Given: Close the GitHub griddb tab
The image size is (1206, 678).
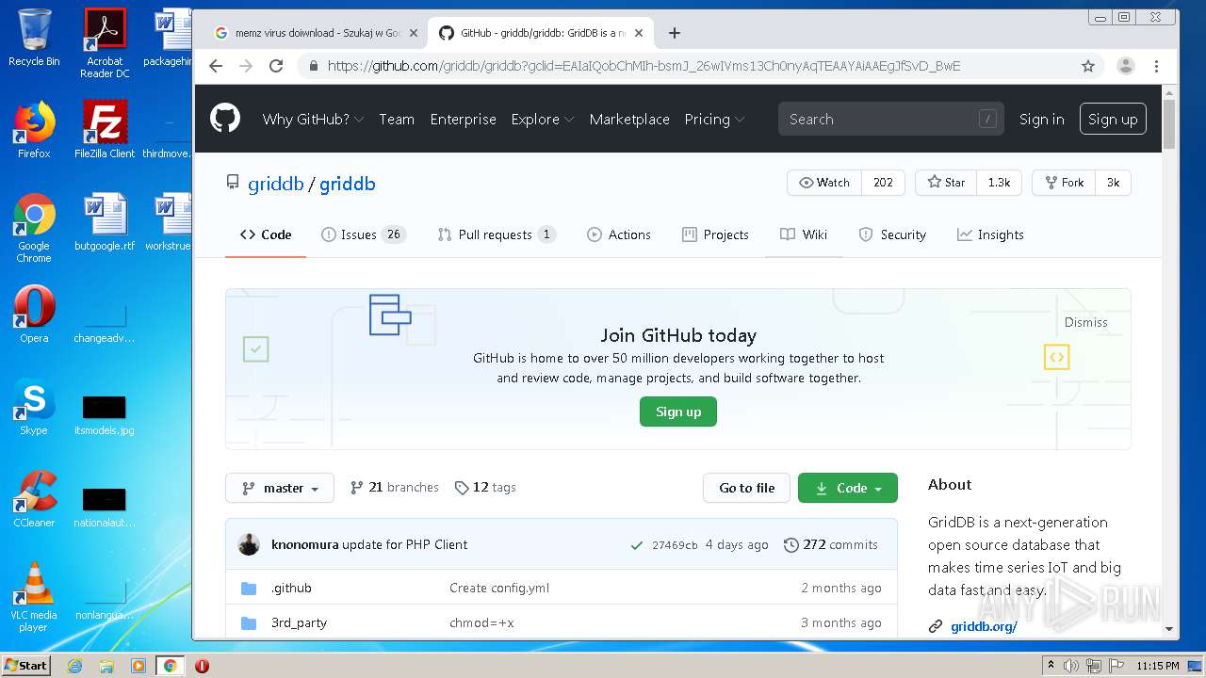Looking at the screenshot, I should tap(639, 33).
